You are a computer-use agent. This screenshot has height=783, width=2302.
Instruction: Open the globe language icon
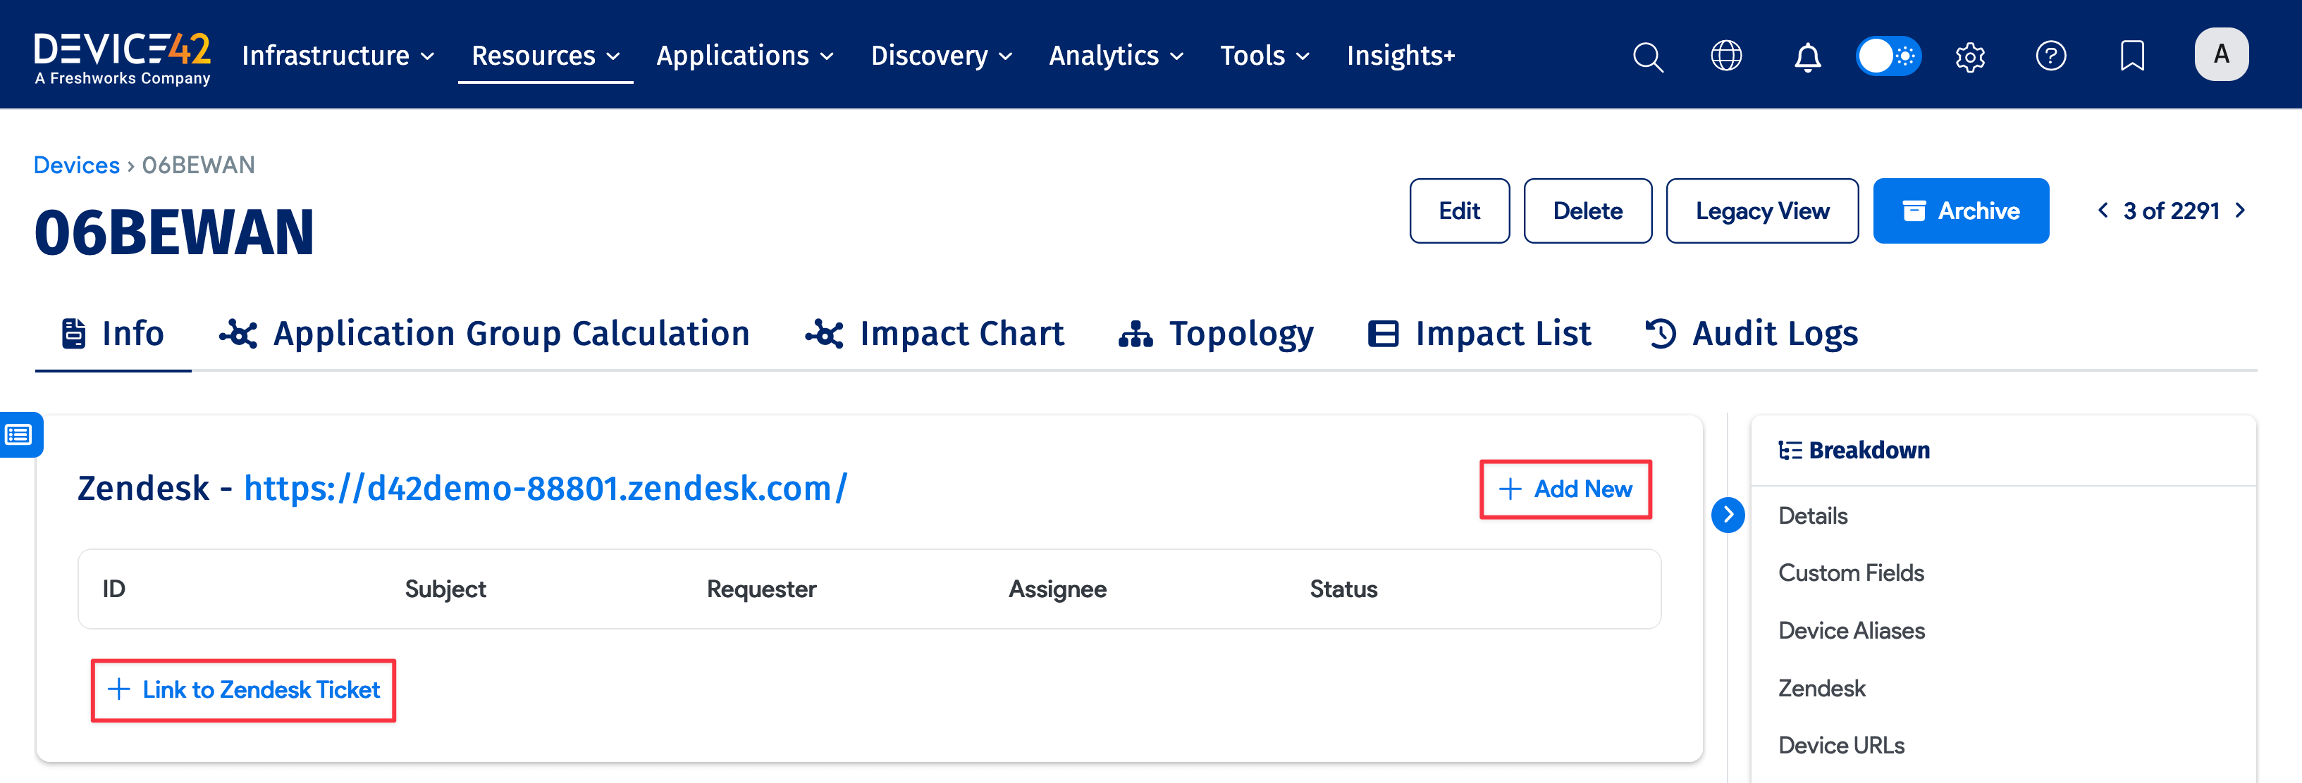coord(1725,56)
